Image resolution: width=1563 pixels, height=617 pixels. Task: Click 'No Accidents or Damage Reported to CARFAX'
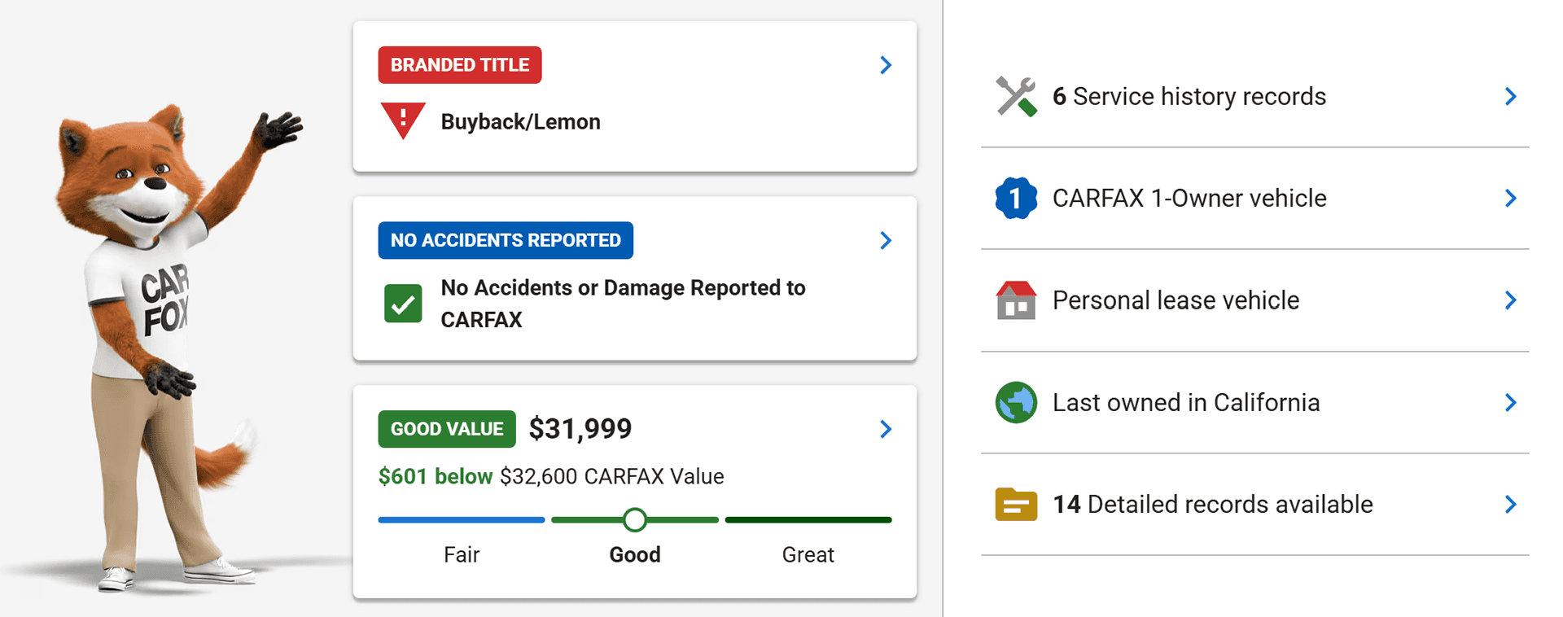[x=623, y=304]
